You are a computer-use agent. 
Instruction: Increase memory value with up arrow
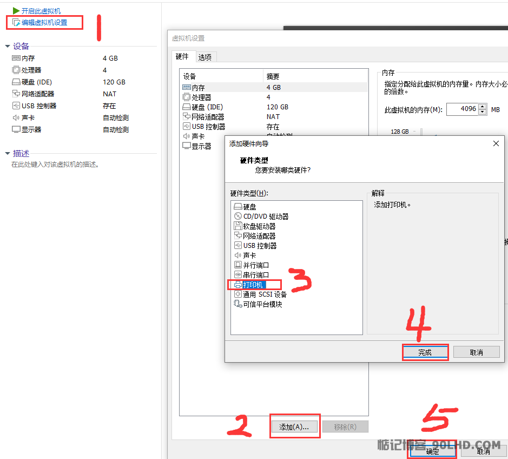(483, 107)
